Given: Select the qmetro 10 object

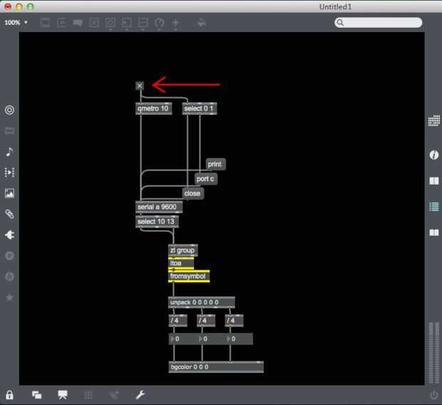Looking at the screenshot, I should click(x=153, y=108).
